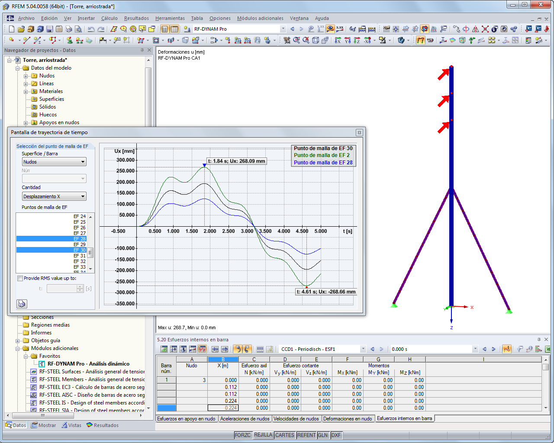The image size is (554, 443).
Task: Open the Superficie / Barra dropdown showing Nudos
Action: tap(54, 162)
